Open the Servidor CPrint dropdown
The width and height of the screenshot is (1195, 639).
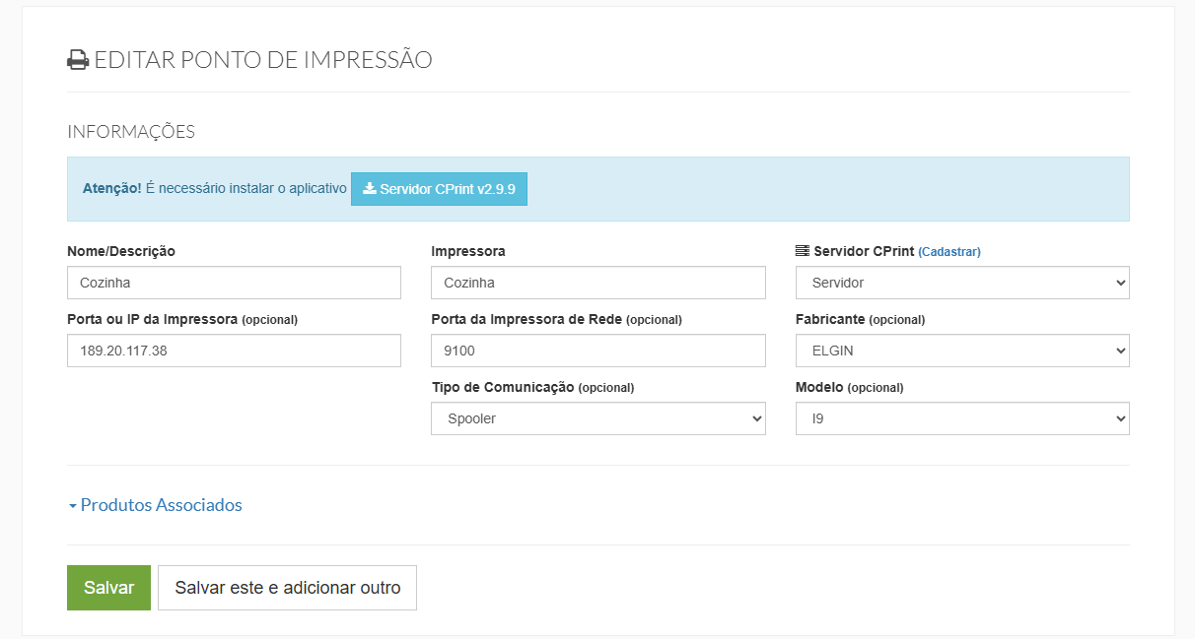[x=962, y=283]
